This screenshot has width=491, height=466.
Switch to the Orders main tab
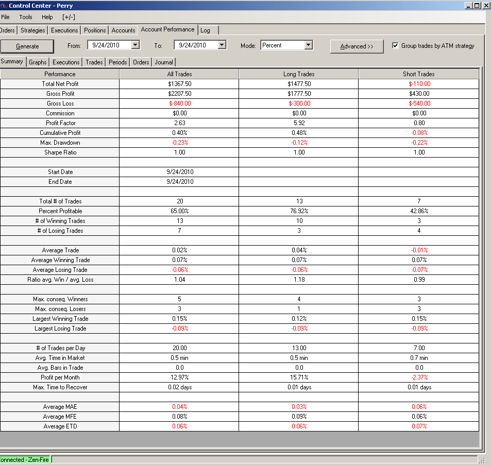coord(8,30)
